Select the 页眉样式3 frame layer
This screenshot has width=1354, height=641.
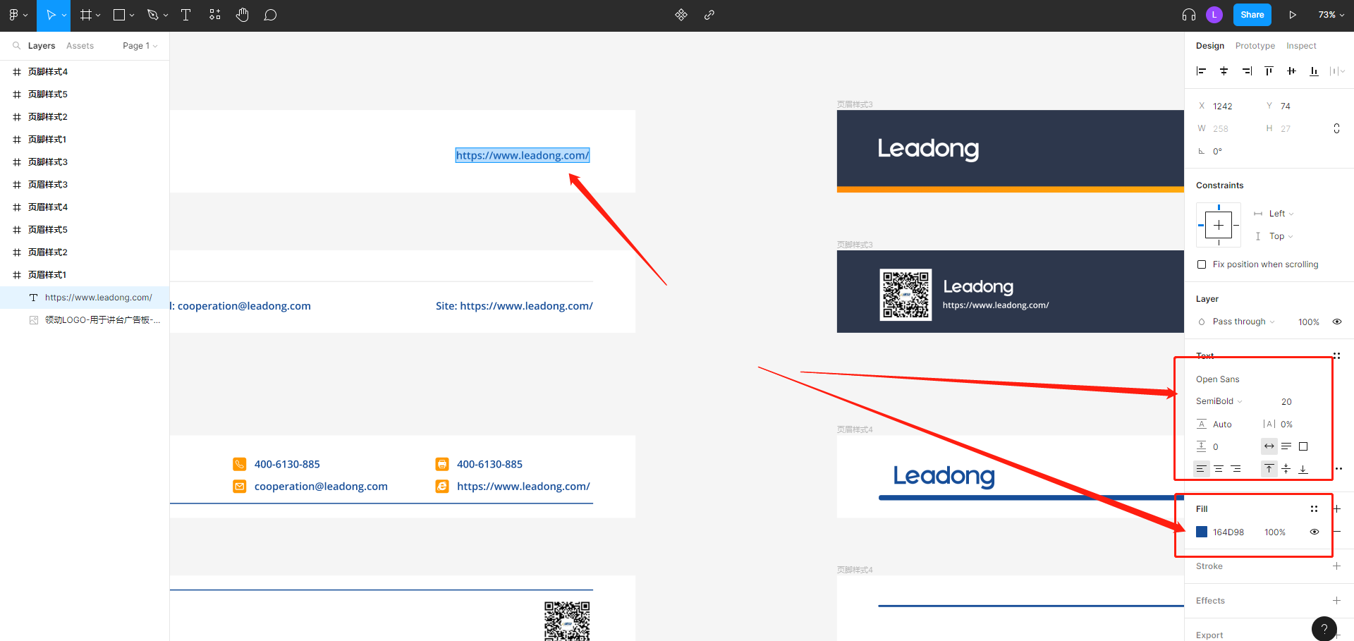[x=48, y=185]
